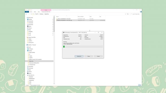Click 'This PC' in the address breadcrumb
The width and height of the screenshot is (166, 93).
click(37, 14)
